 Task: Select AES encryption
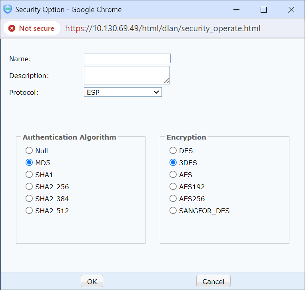pos(173,175)
